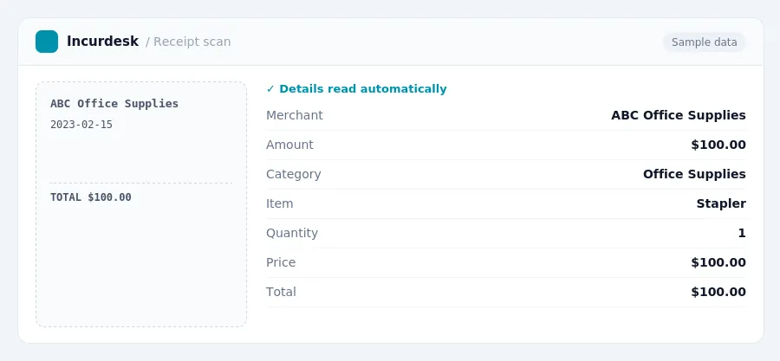
Task: Click the Item field label
Action: [280, 203]
